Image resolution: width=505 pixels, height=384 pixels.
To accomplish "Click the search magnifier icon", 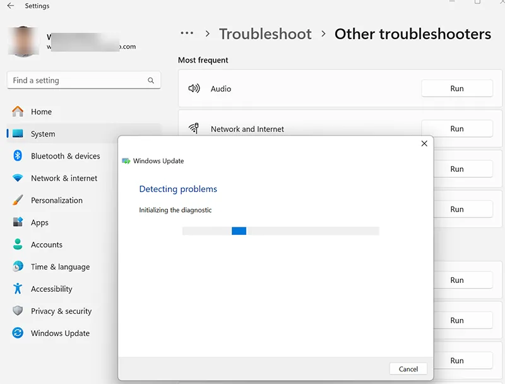I will (x=151, y=81).
